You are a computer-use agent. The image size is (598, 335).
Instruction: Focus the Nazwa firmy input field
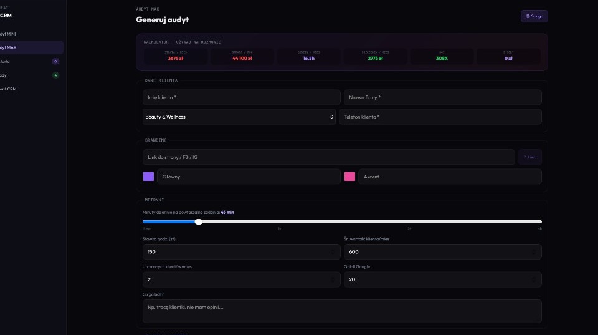click(442, 97)
